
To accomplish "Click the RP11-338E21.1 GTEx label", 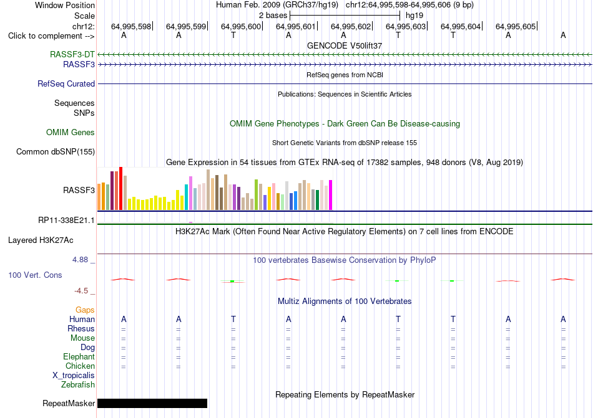I will tap(66, 221).
